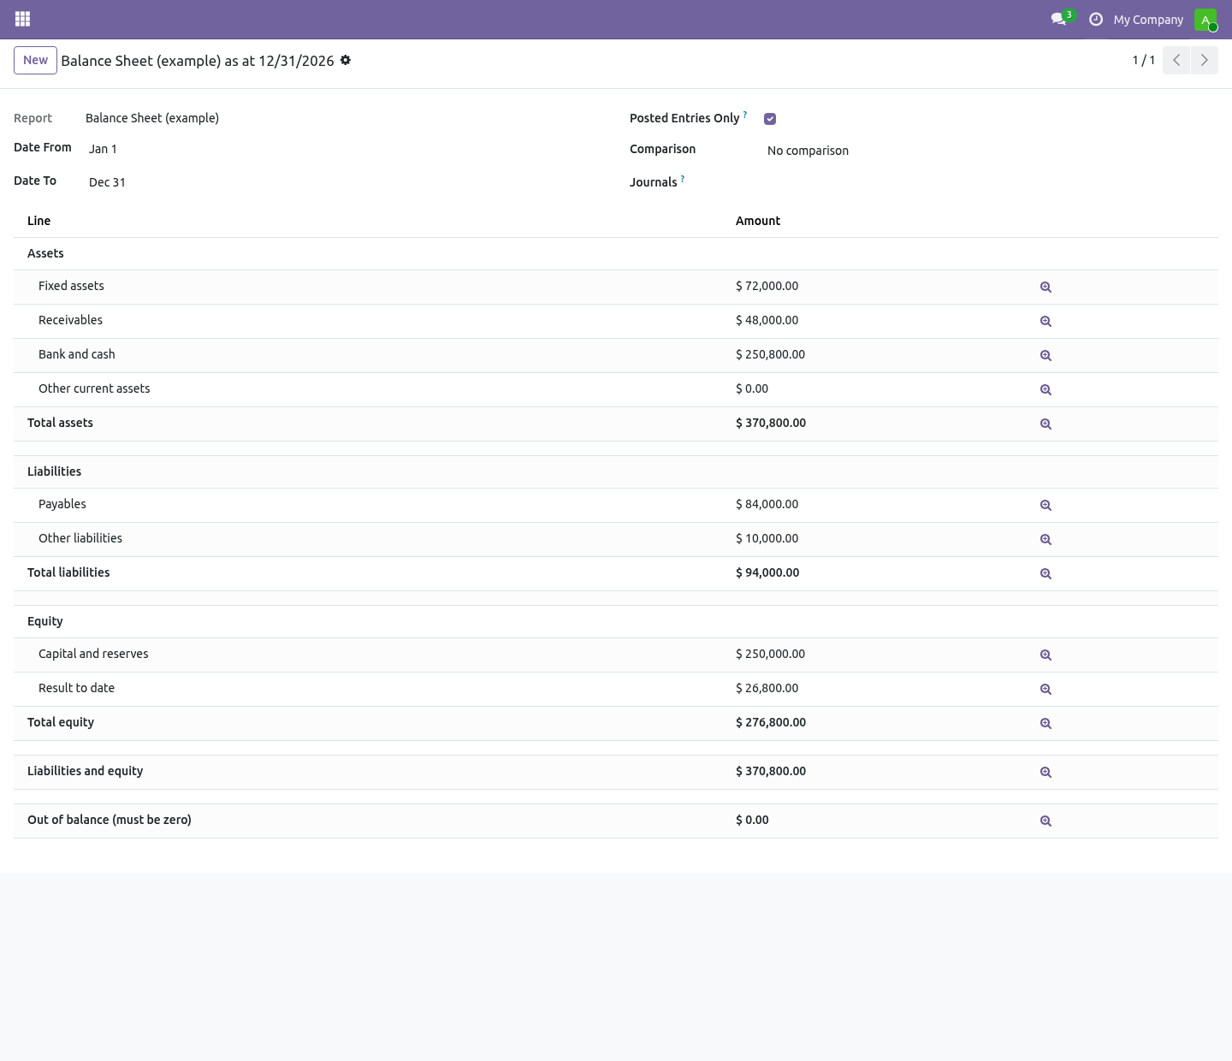1232x1061 pixels.
Task: Inspect Out of balance with magnifier icon
Action: point(1045,821)
